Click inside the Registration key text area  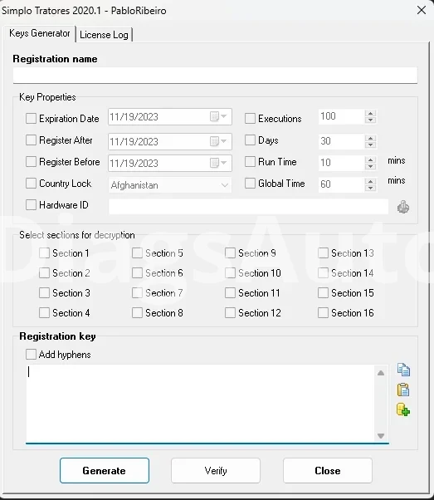tap(201, 404)
